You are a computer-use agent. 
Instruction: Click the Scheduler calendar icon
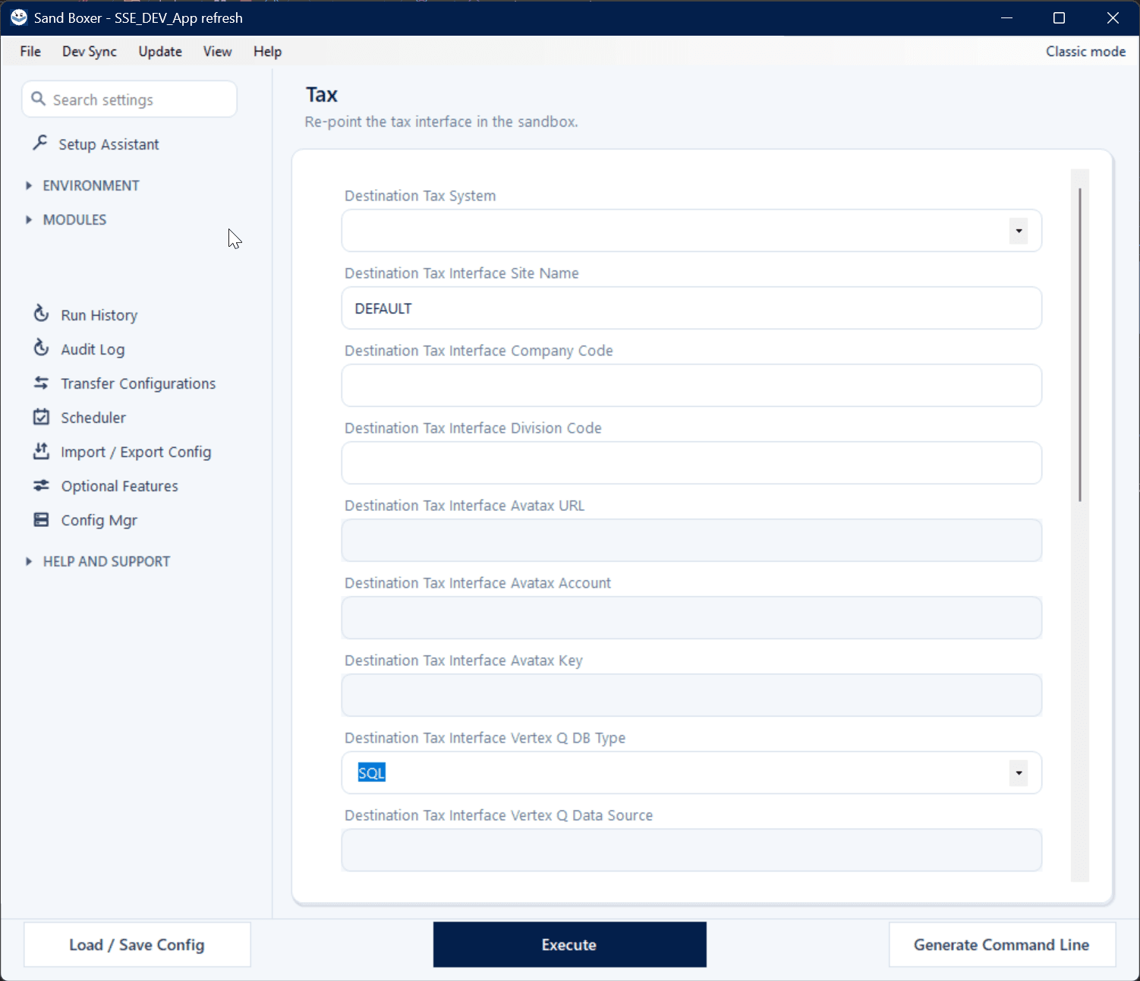(x=41, y=417)
